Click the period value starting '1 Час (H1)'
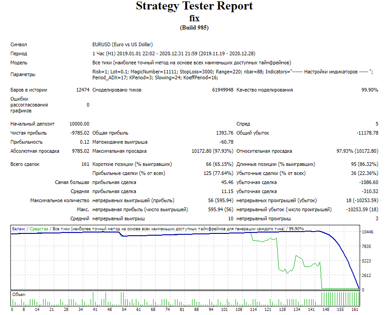The height and width of the screenshot is (315, 385). pyautogui.click(x=174, y=53)
